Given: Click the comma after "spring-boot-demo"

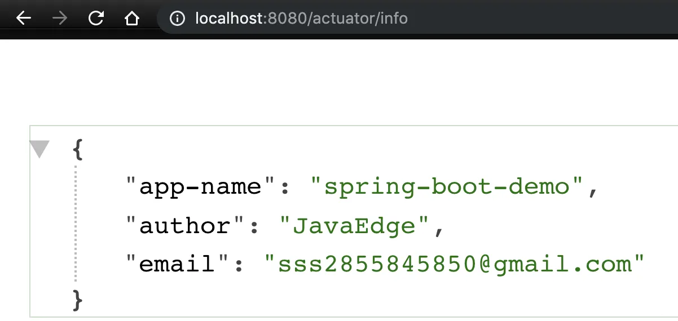Looking at the screenshot, I should [592, 190].
